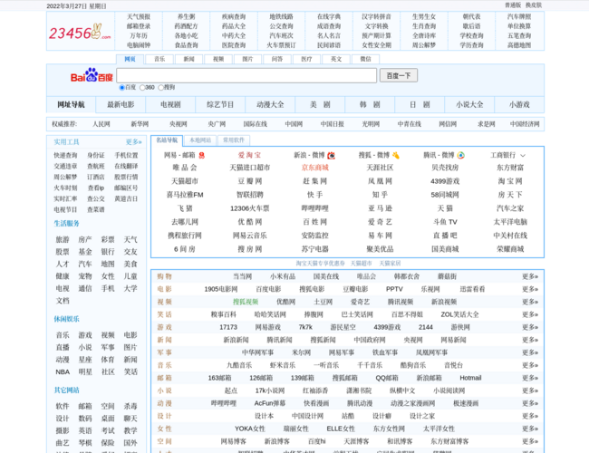Select the 搜狗 search engine radio button
The image size is (589, 453).
pyautogui.click(x=160, y=88)
